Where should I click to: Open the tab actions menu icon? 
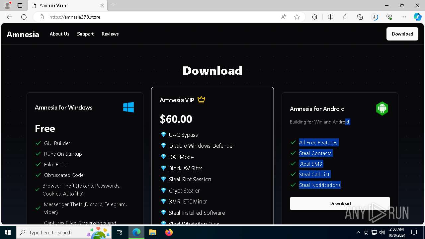(20, 5)
